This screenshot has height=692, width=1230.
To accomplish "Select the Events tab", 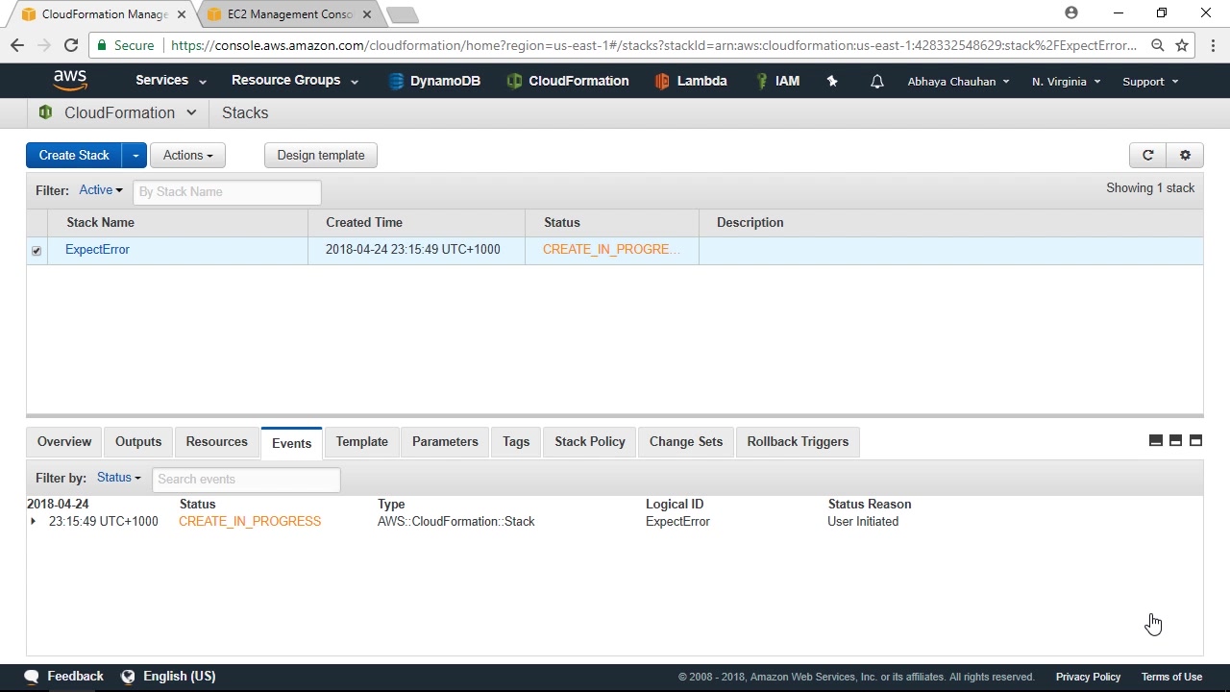I will [291, 442].
